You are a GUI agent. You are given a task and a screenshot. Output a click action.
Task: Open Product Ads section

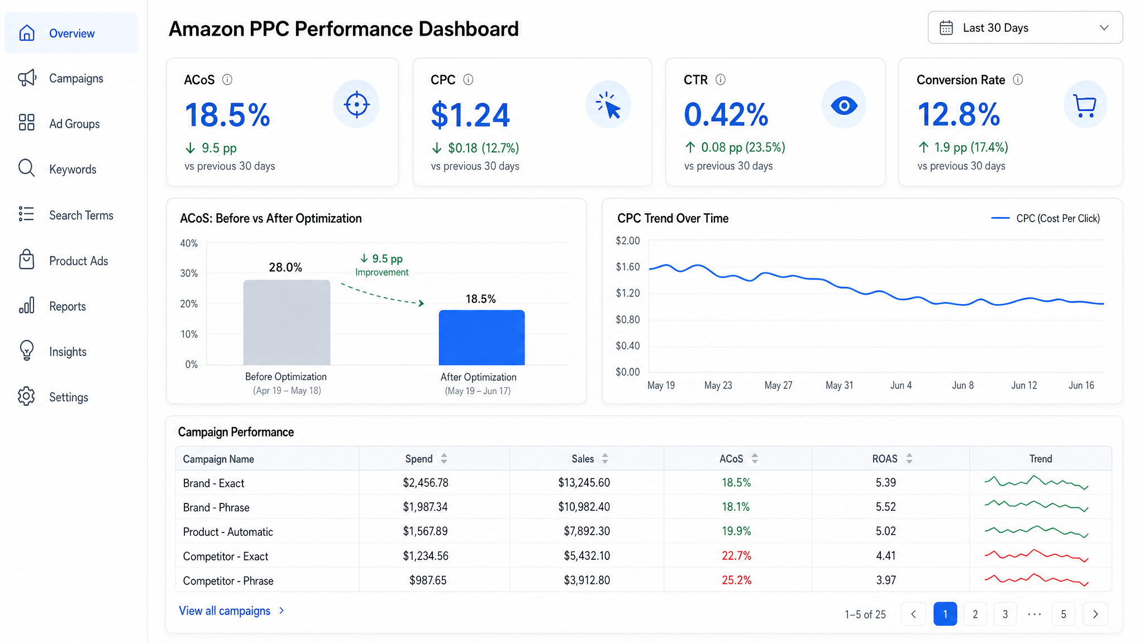71,261
